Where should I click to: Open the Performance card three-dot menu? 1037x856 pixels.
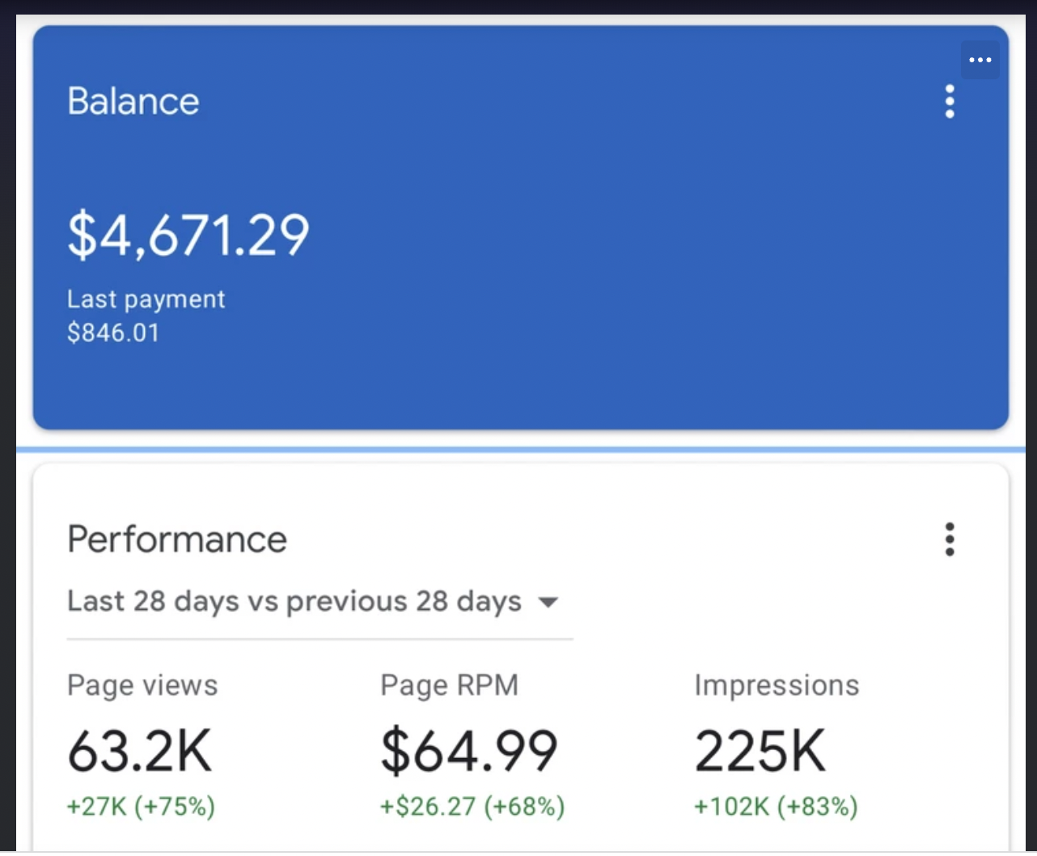[x=950, y=540]
